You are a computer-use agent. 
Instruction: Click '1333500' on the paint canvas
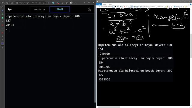tap(104, 79)
